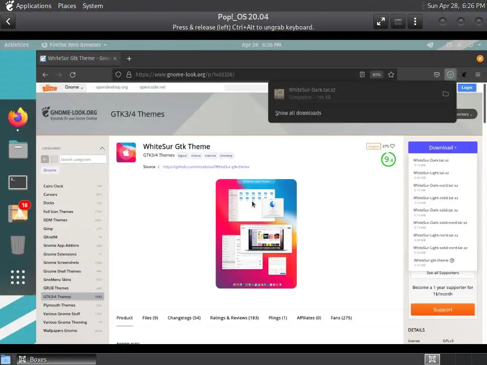487x365 pixels.
Task: Click the WhiteSur theme preview image
Action: tap(256, 234)
